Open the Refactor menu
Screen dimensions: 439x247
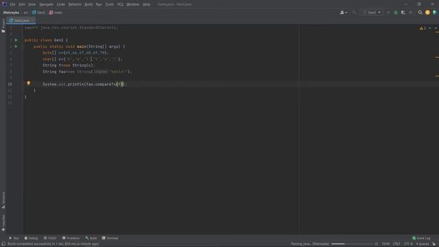coord(75,5)
